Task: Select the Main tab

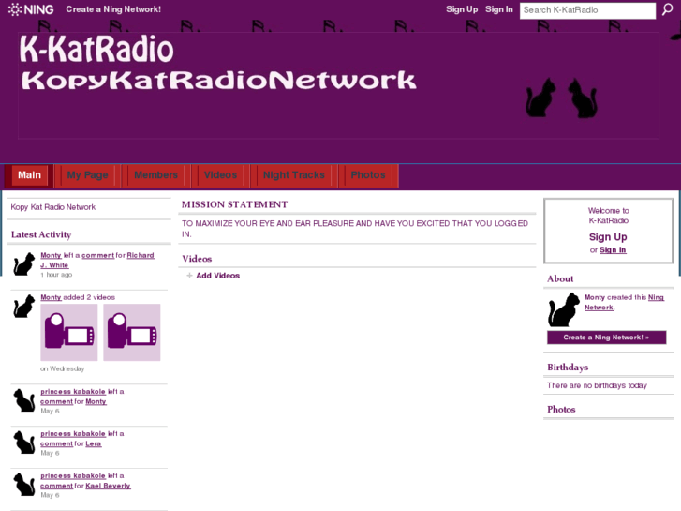Action: (30, 175)
